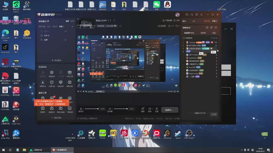
Task: Switch to 三角洲行动 in the taskbar
Action: point(39,150)
